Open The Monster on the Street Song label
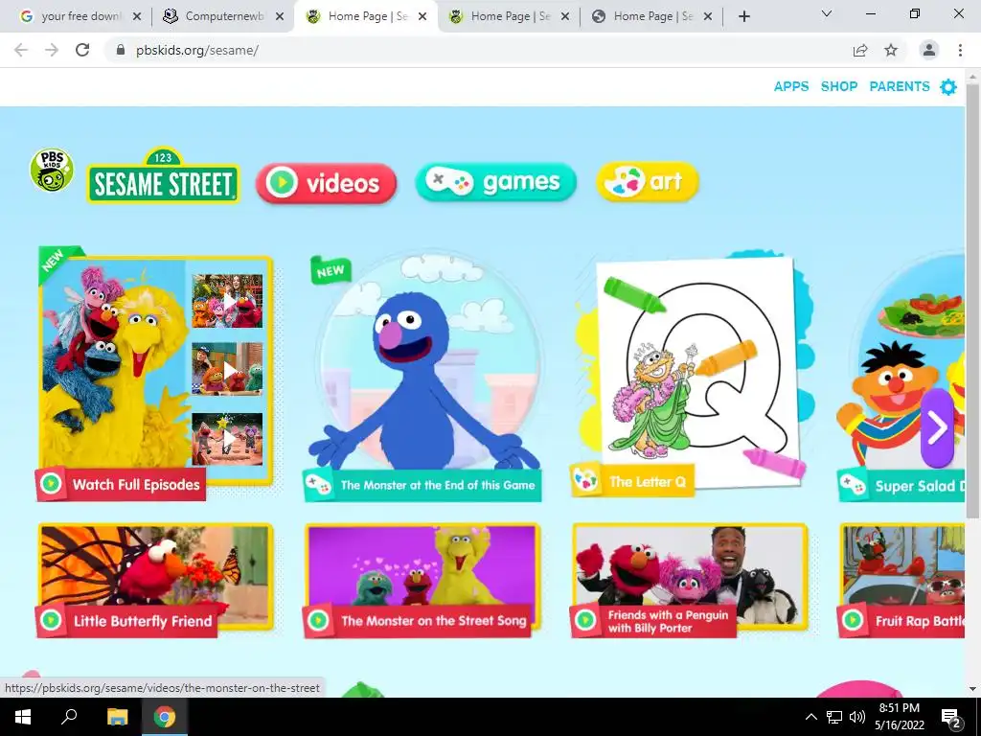Viewport: 981px width, 736px height. point(434,621)
